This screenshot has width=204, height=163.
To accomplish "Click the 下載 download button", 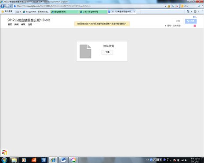I will pyautogui.click(x=107, y=52).
